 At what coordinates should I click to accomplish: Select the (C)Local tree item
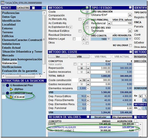tap(19, 97)
